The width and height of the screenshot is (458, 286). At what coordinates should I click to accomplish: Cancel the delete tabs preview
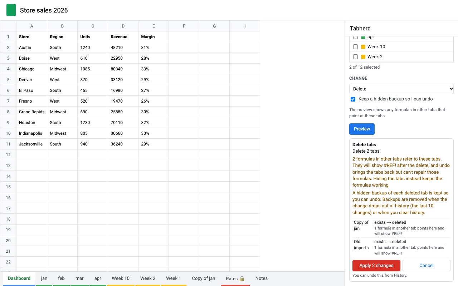click(426, 266)
